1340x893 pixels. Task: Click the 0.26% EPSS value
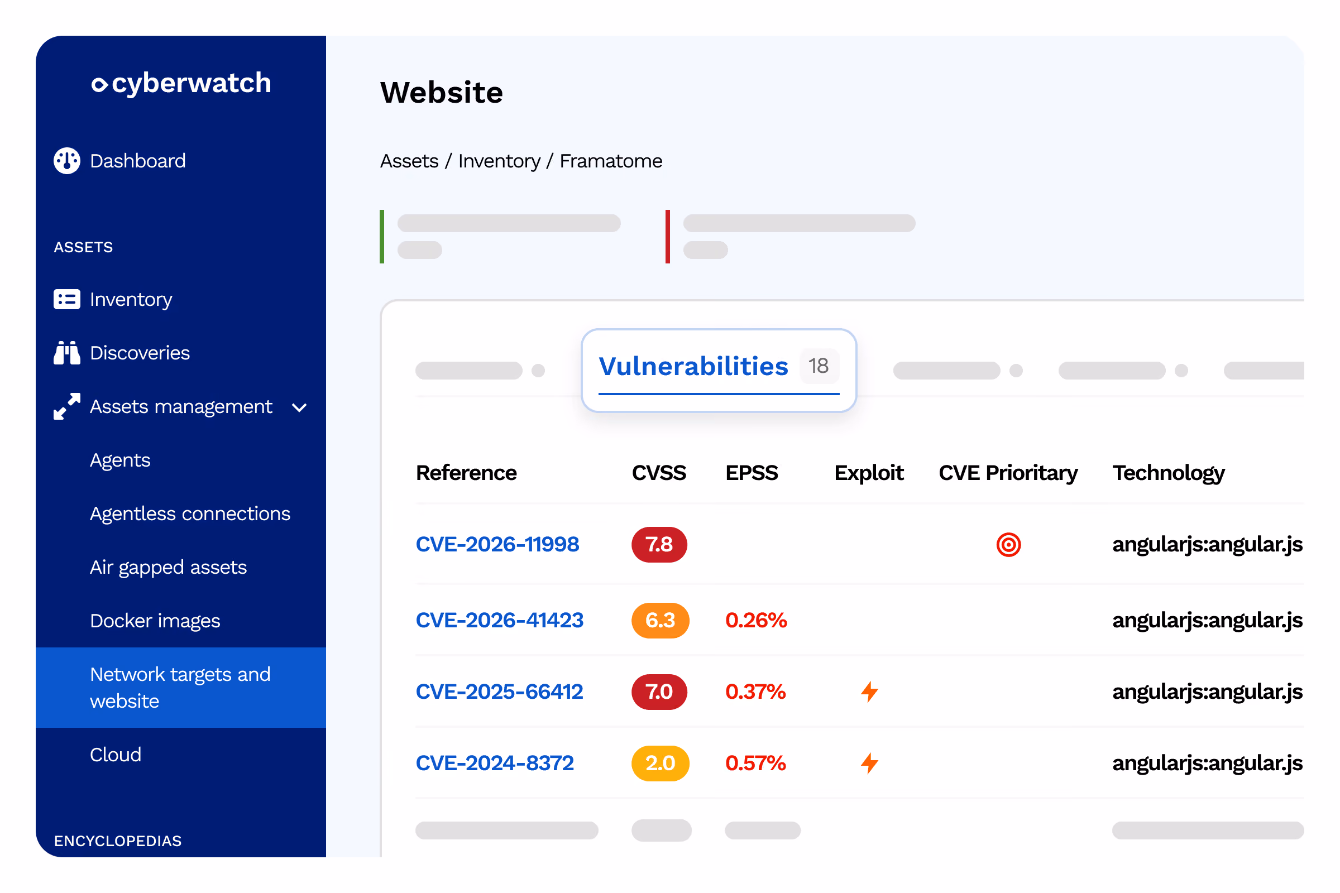coord(756,620)
